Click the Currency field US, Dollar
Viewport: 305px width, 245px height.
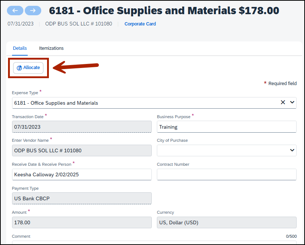click(x=227, y=222)
